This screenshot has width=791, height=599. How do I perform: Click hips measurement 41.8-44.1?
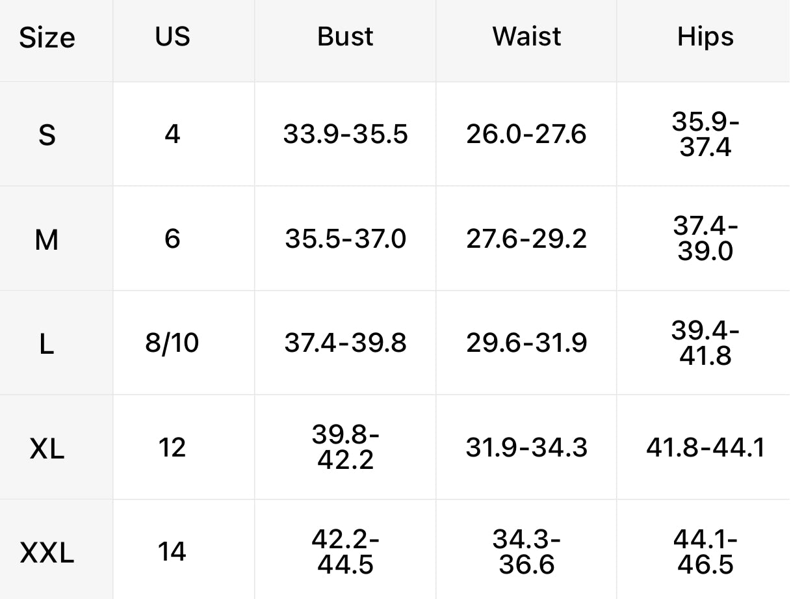[705, 447]
